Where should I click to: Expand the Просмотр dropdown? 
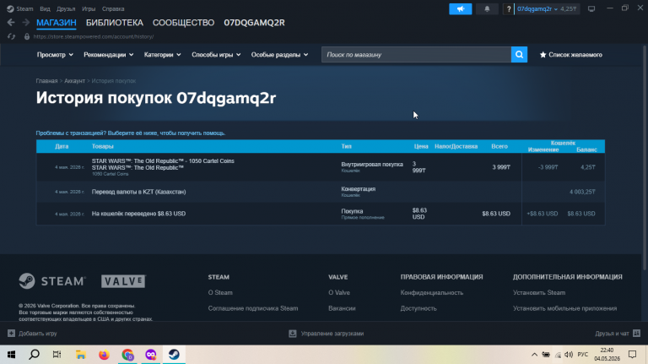pyautogui.click(x=55, y=55)
